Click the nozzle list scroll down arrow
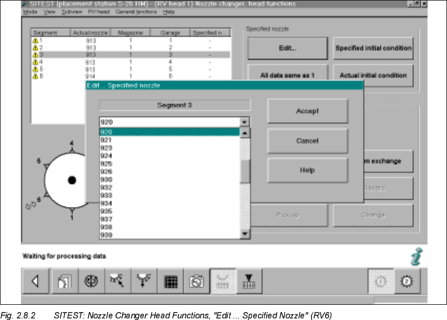 coord(245,234)
